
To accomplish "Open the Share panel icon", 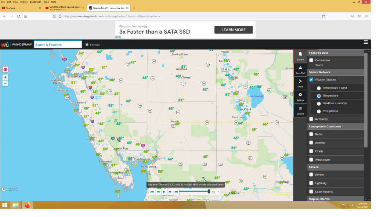I will [x=300, y=83].
